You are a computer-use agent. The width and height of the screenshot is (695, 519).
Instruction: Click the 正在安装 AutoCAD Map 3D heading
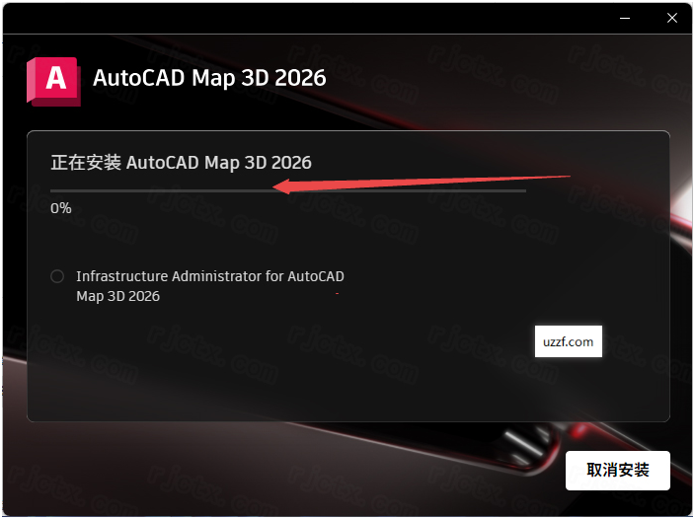(181, 163)
